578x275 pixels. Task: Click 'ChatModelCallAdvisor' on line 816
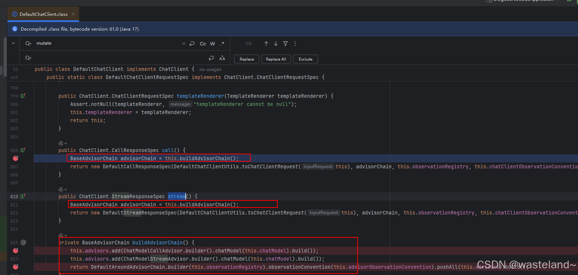pyautogui.click(x=153, y=251)
